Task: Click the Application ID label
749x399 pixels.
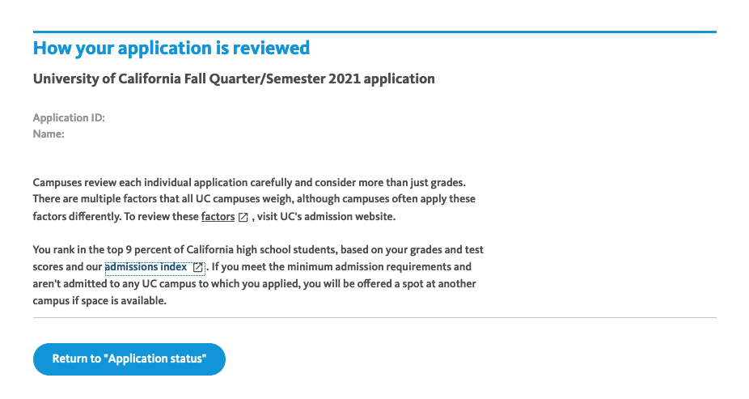Action: [69, 117]
